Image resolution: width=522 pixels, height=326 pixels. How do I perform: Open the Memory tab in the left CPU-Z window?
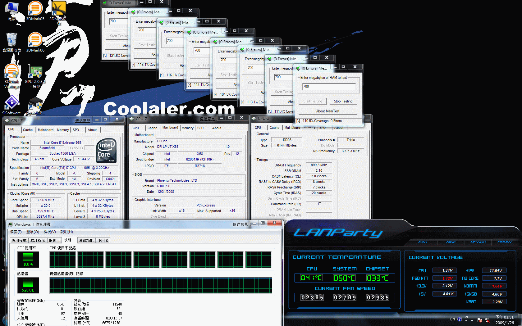[63, 130]
